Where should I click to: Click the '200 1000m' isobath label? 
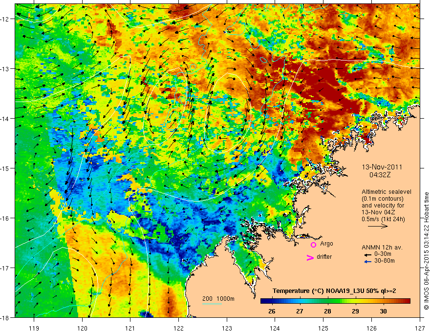pyautogui.click(x=218, y=299)
